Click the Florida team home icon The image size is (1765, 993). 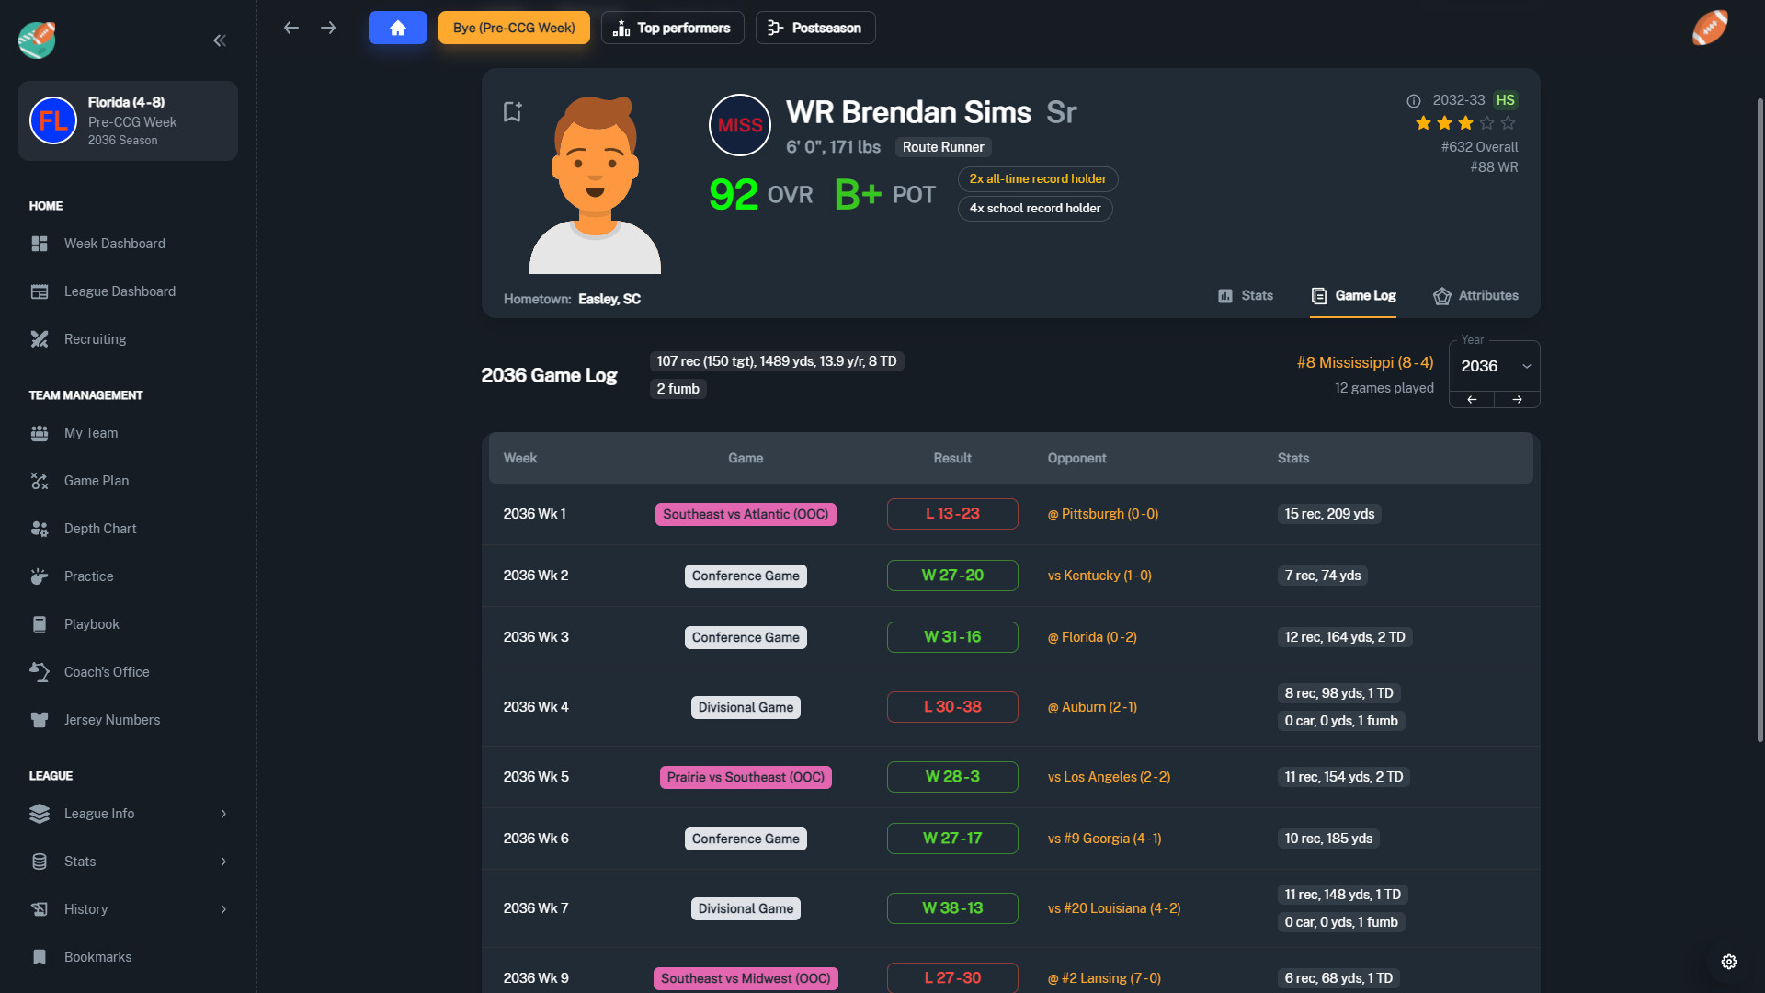click(51, 120)
